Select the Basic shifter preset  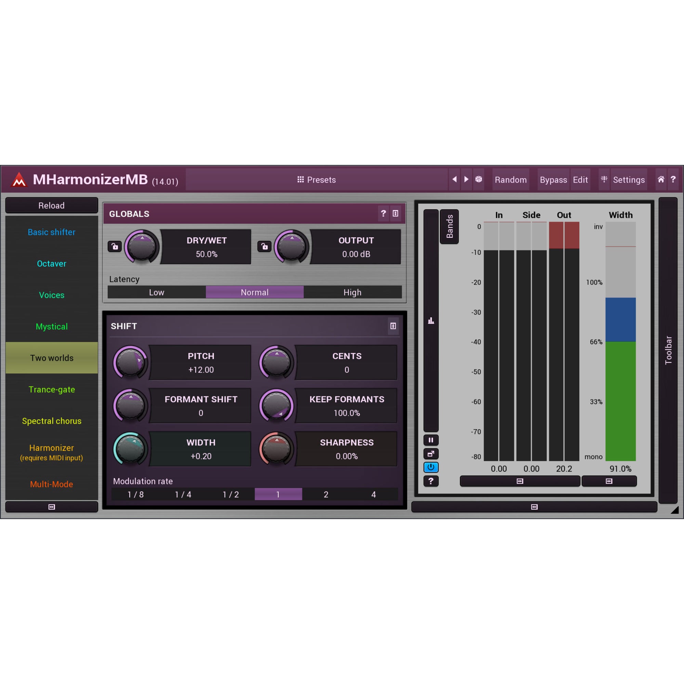52,232
